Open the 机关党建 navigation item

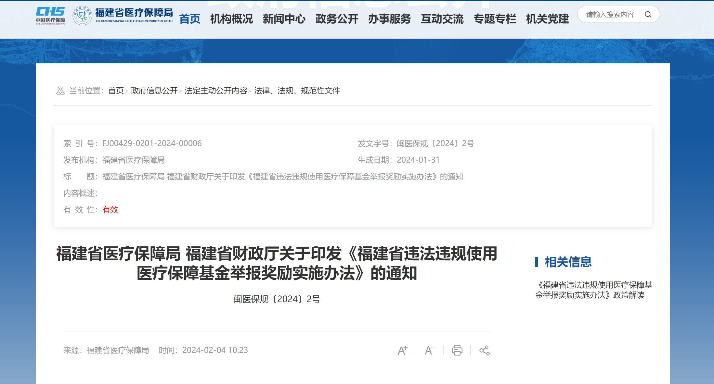pyautogui.click(x=547, y=19)
